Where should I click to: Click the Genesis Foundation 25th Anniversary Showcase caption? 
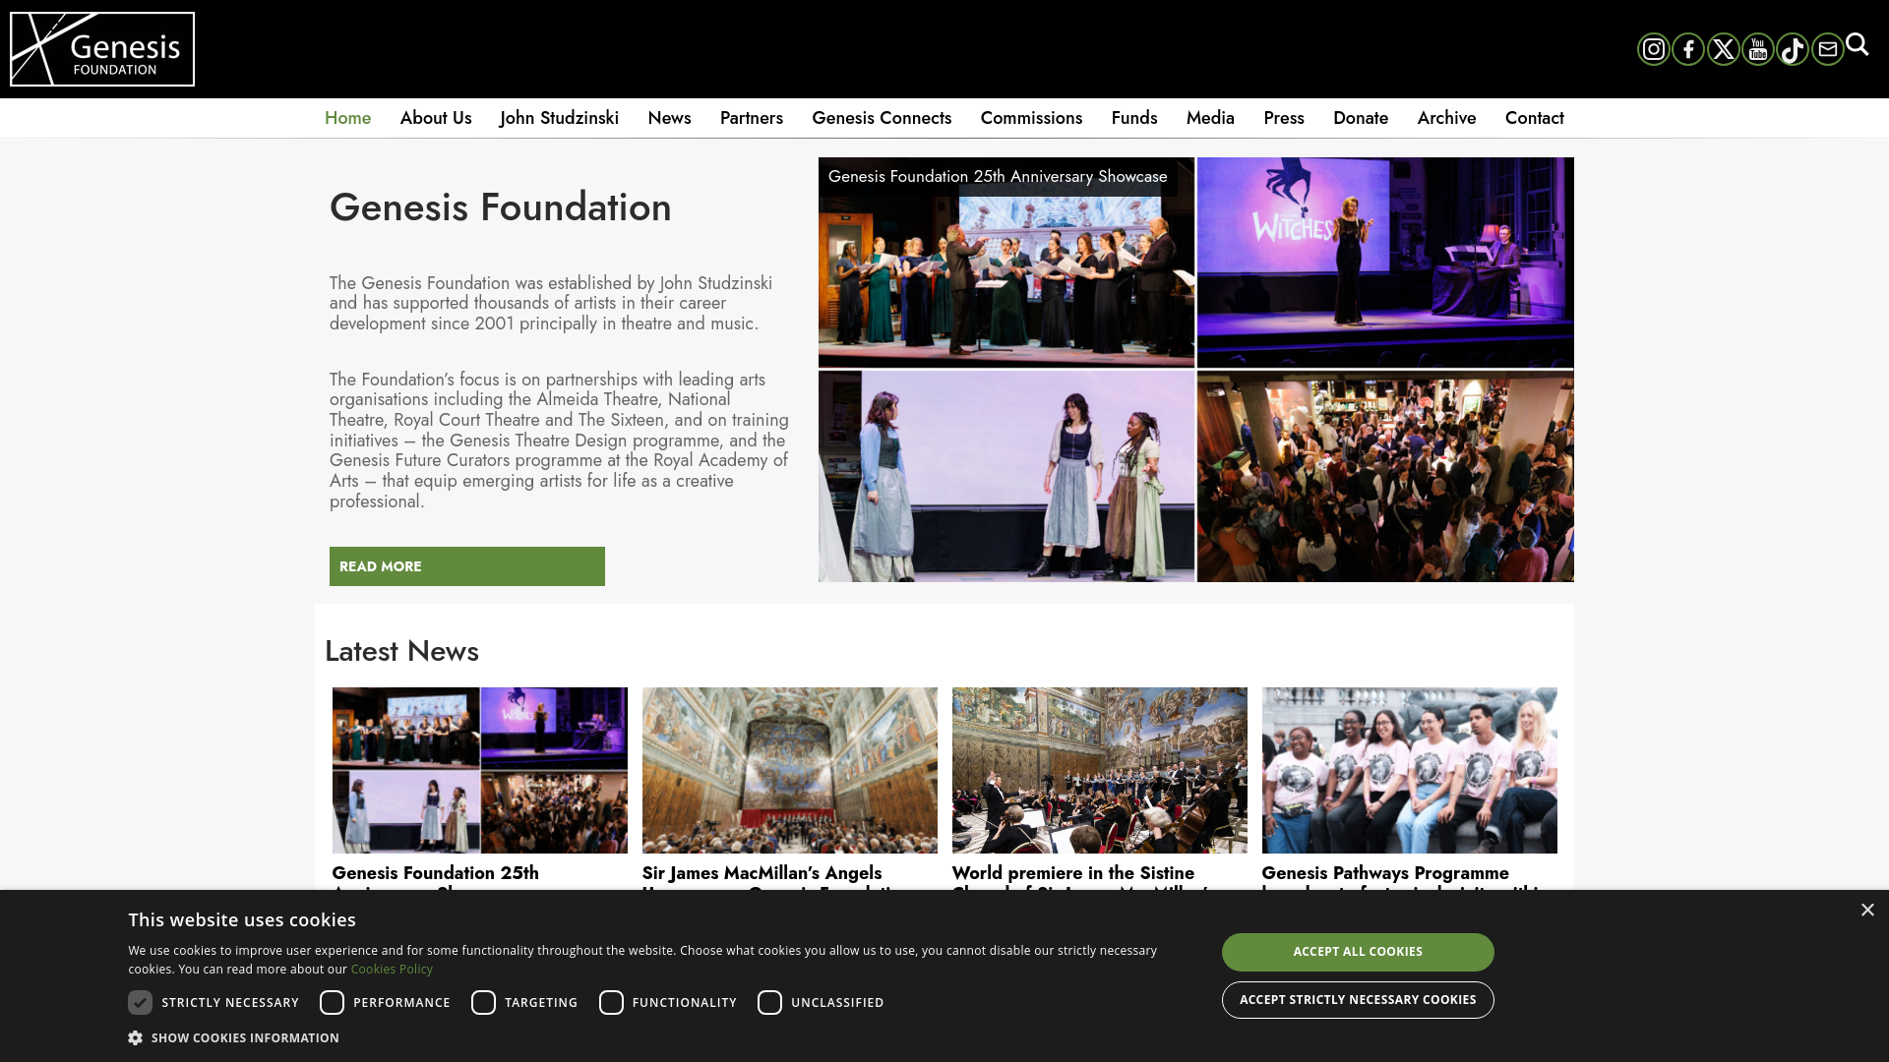tap(998, 177)
